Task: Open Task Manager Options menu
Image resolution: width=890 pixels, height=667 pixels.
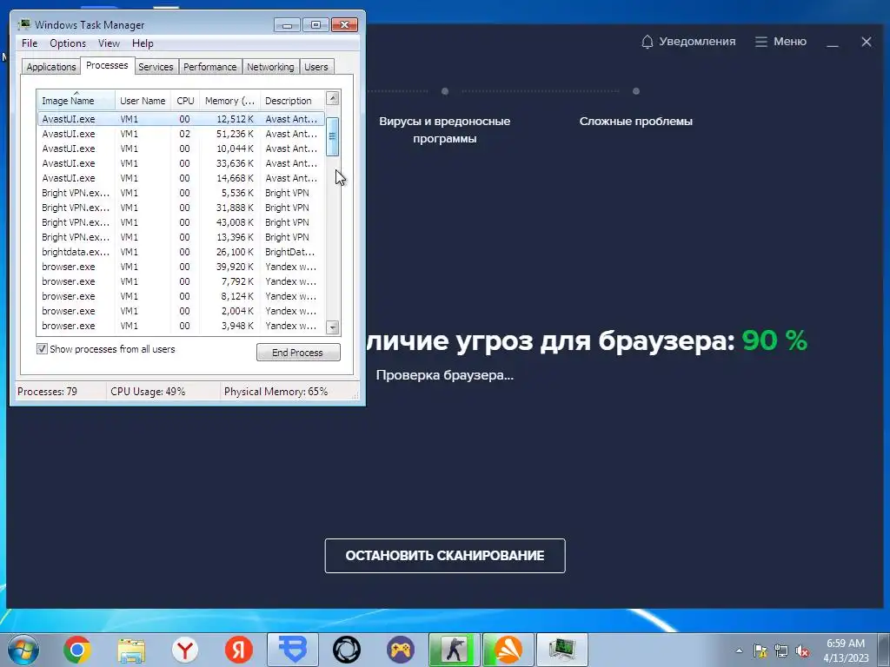Action: [x=68, y=43]
